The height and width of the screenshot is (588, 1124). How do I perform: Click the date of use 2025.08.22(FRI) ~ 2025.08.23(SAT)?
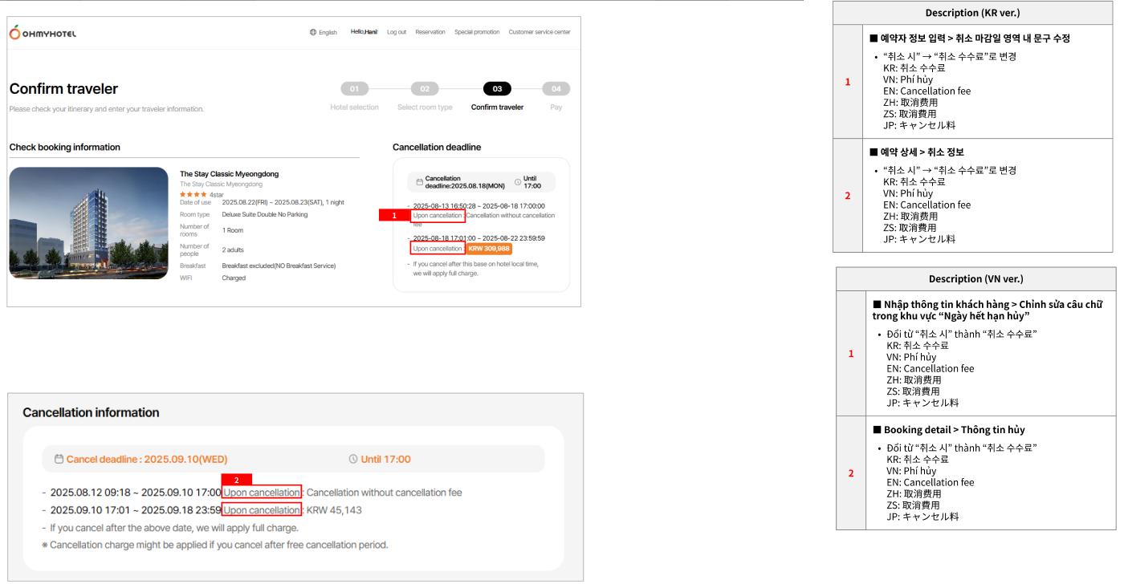coord(283,202)
